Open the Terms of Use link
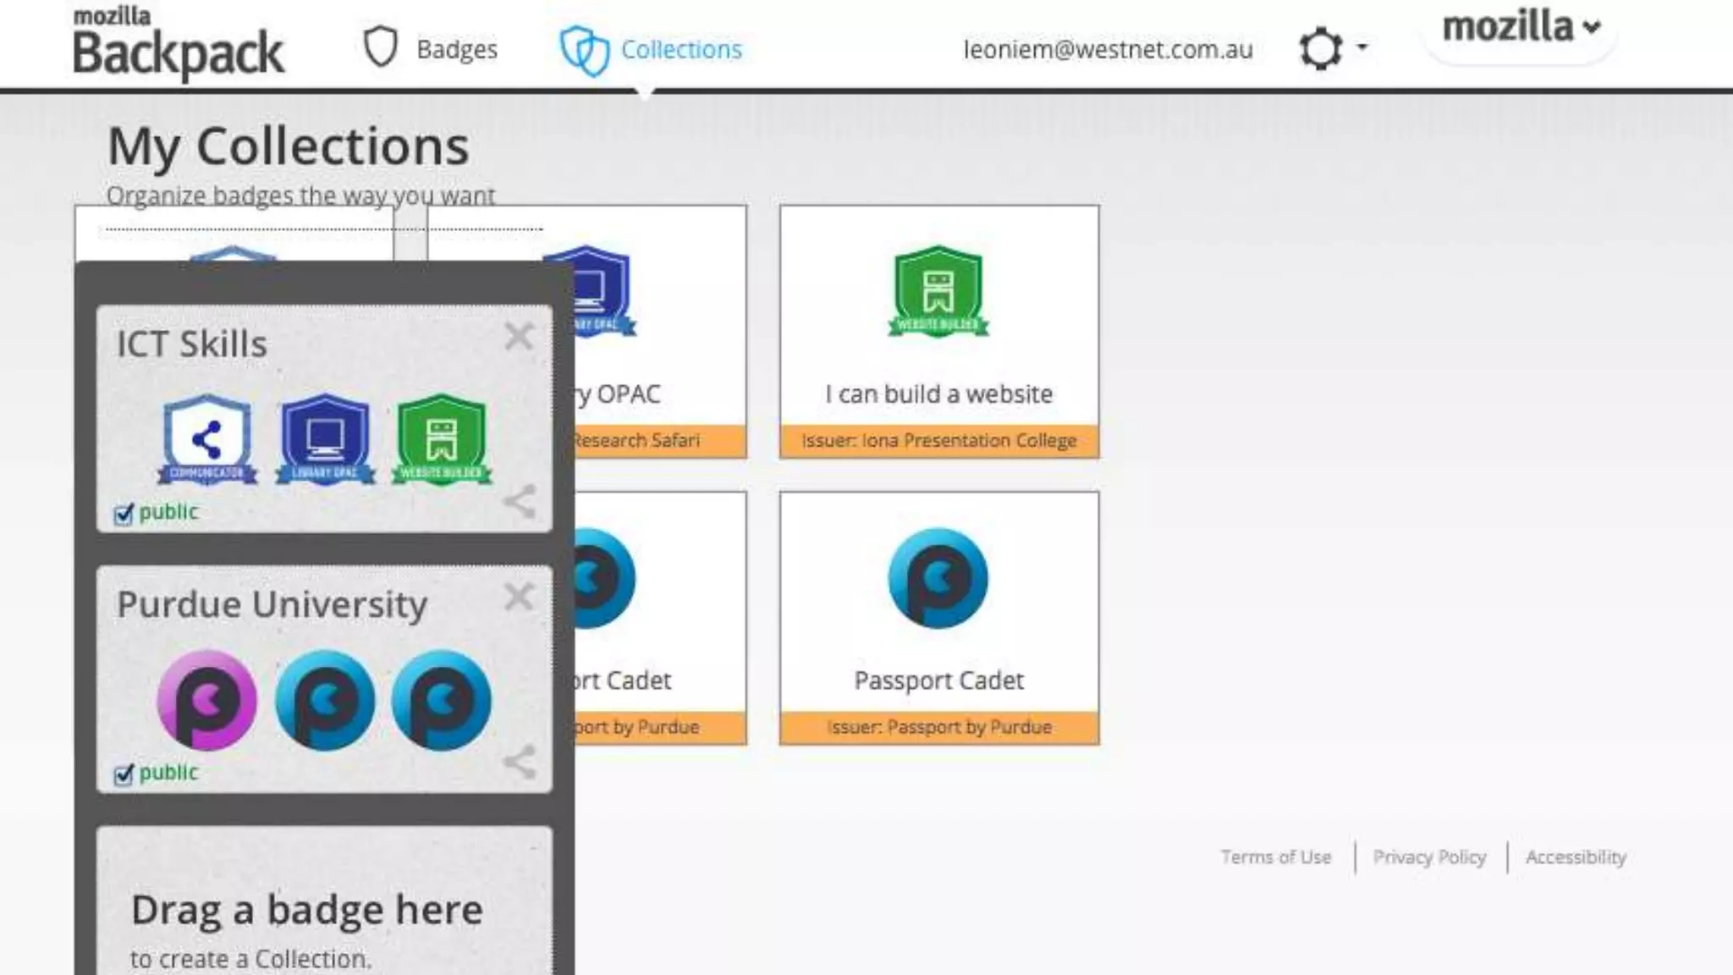The image size is (1733, 975). pyautogui.click(x=1275, y=857)
